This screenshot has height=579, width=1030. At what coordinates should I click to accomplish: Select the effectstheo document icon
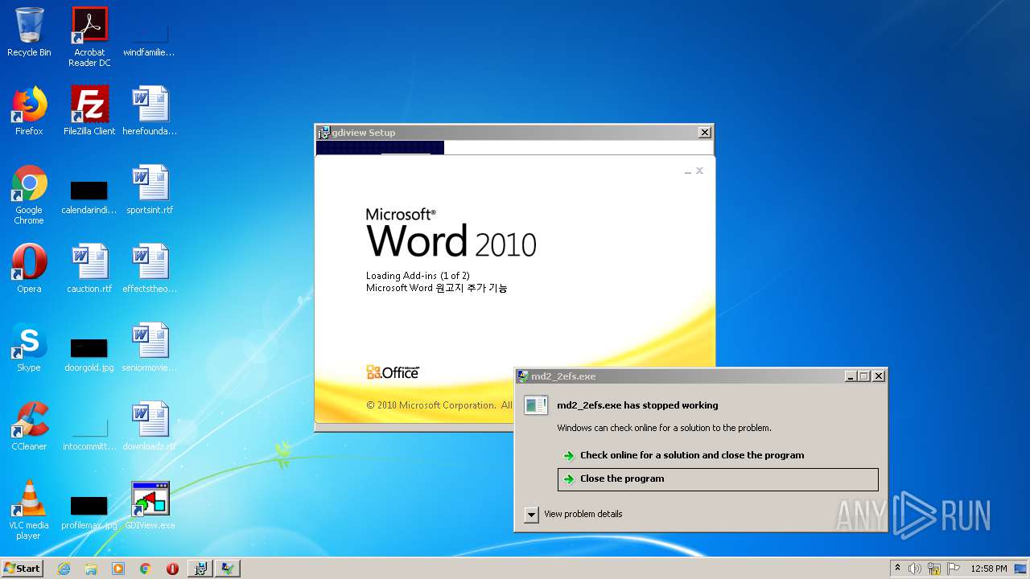click(150, 269)
